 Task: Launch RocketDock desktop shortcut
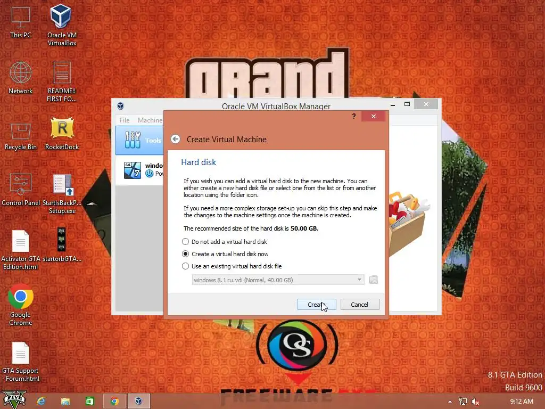(62, 134)
